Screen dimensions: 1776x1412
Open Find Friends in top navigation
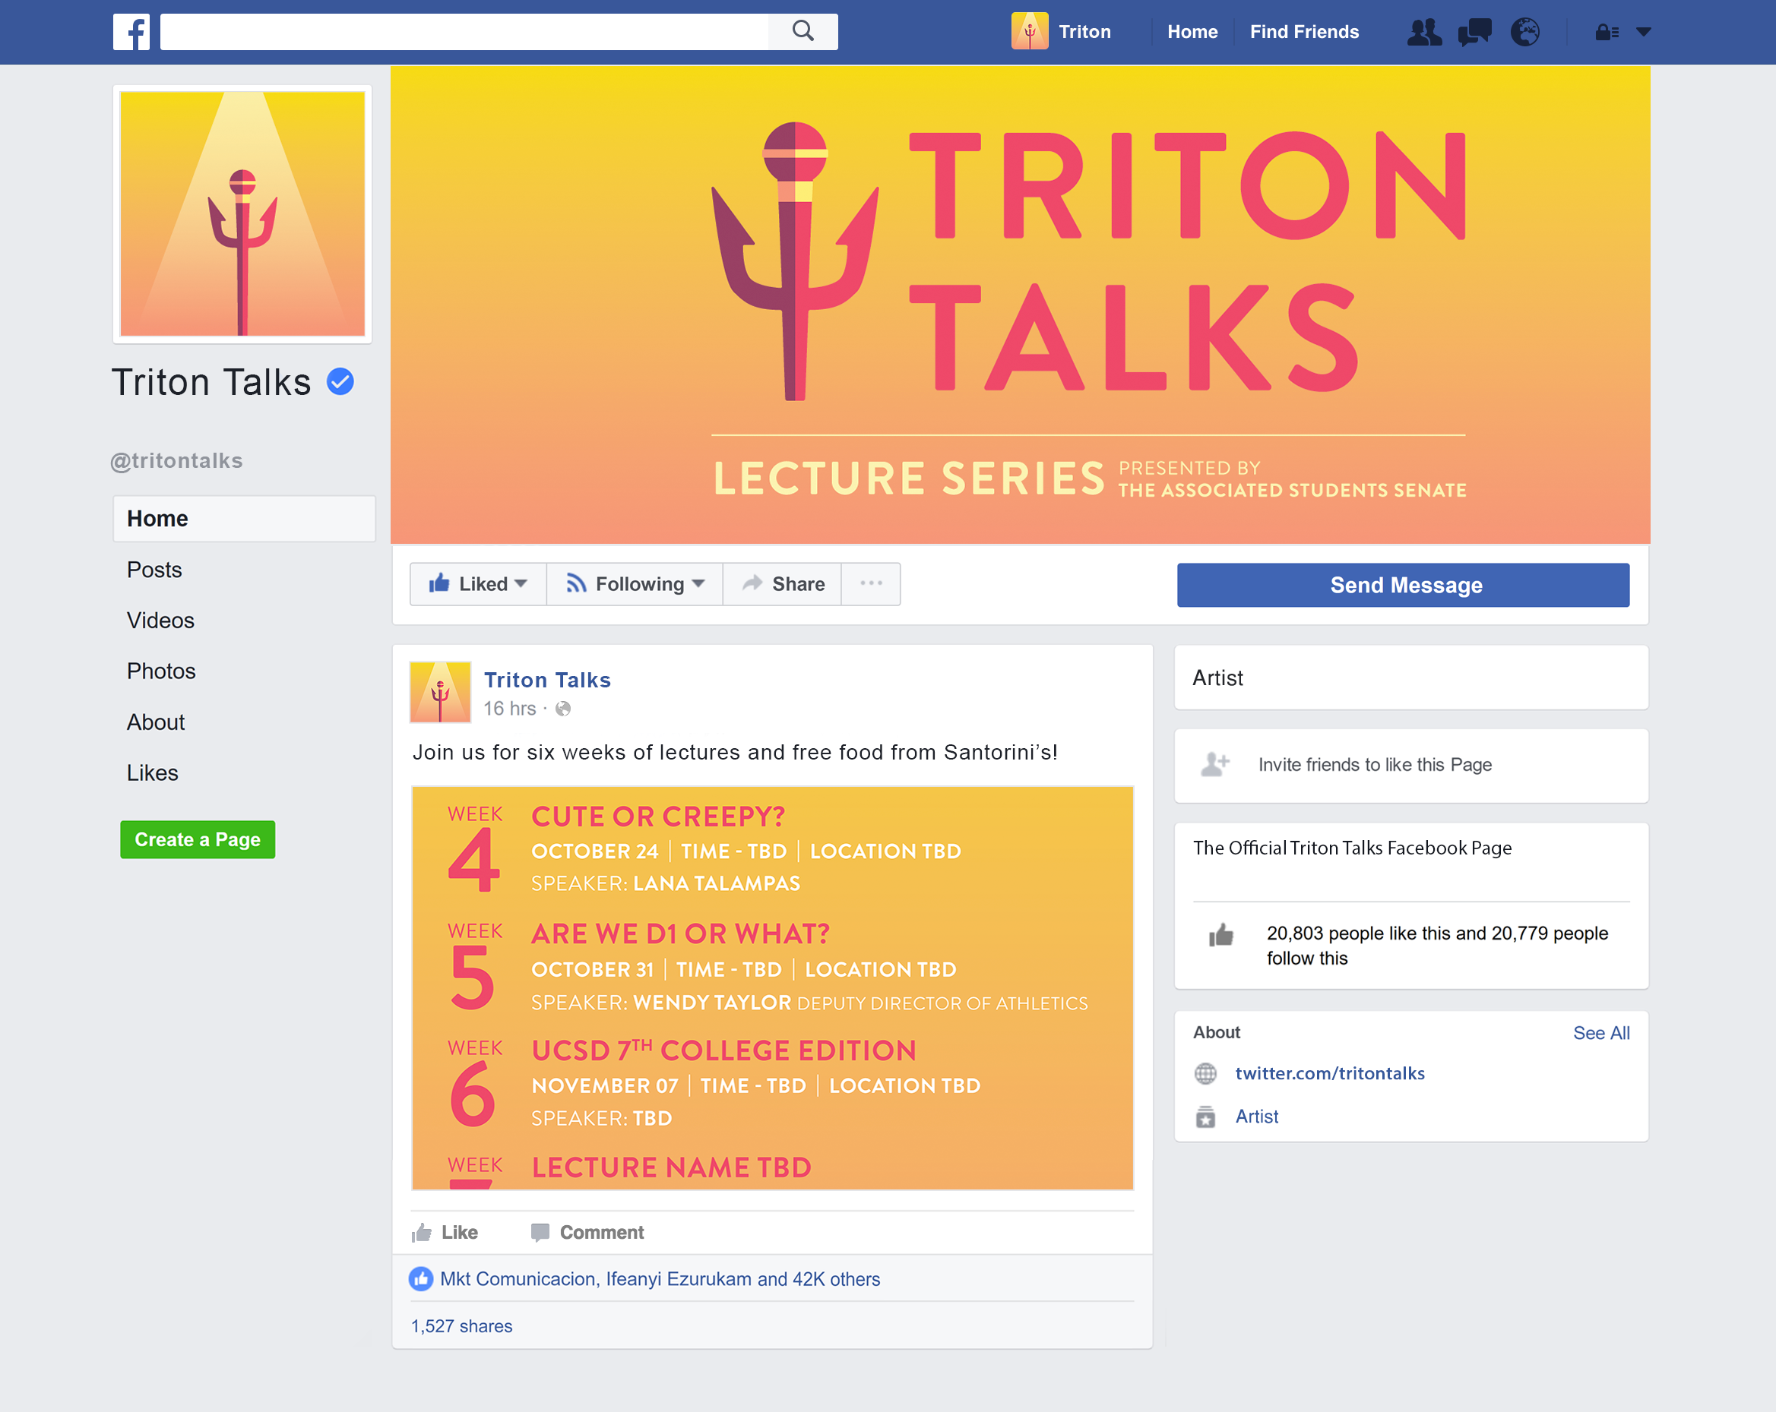1304,31
